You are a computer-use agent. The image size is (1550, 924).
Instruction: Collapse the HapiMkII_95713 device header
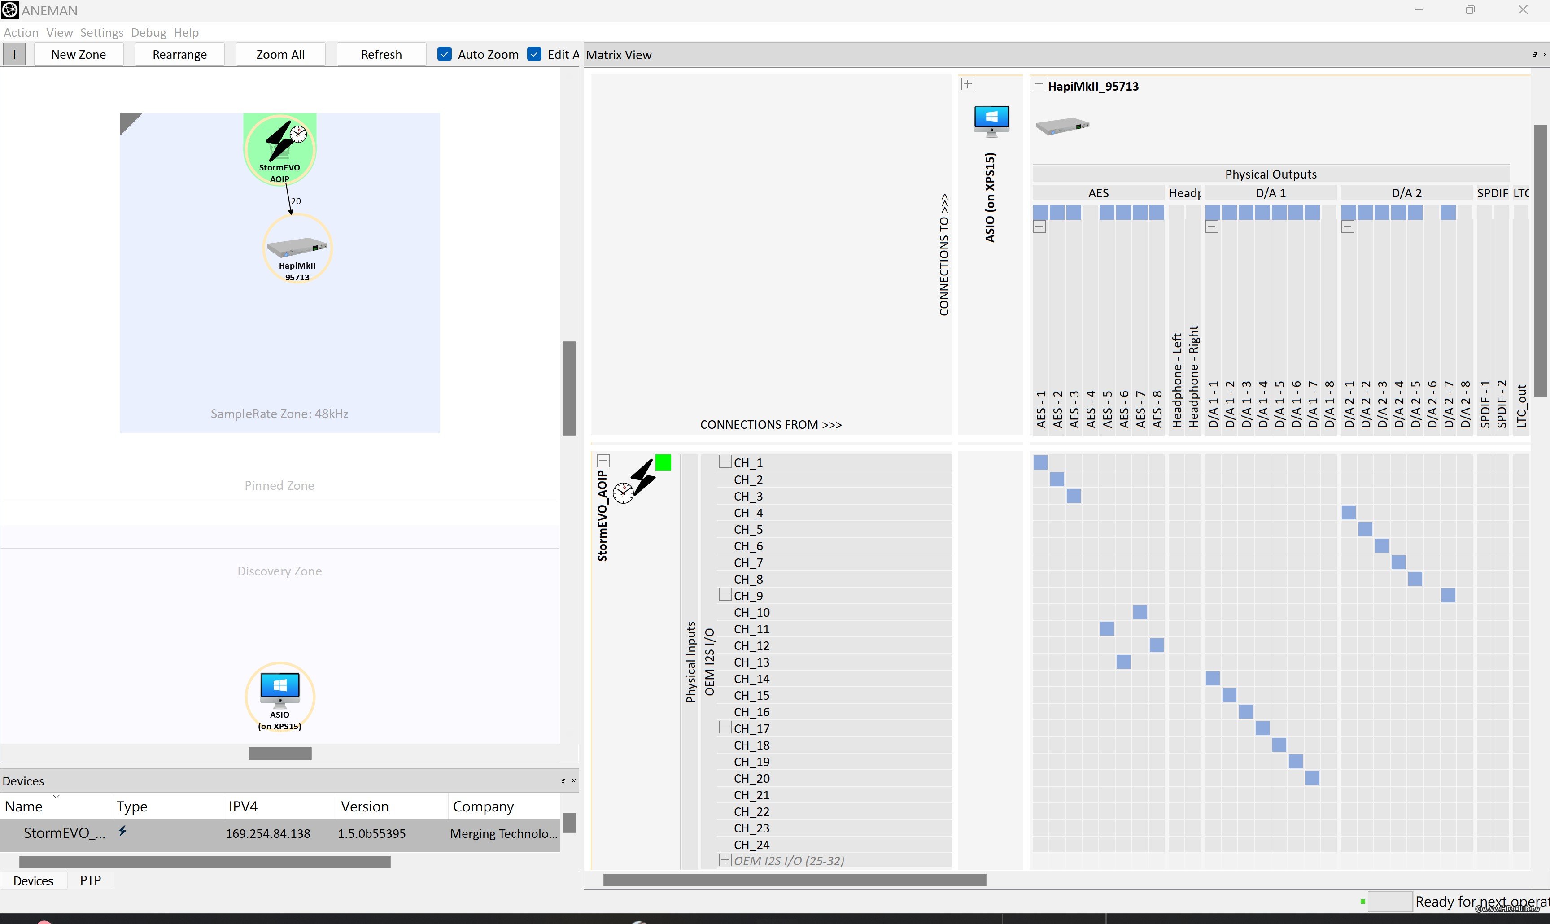[x=1039, y=84]
